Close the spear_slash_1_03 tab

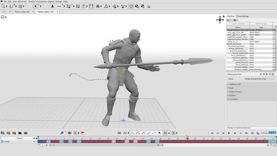click(58, 12)
